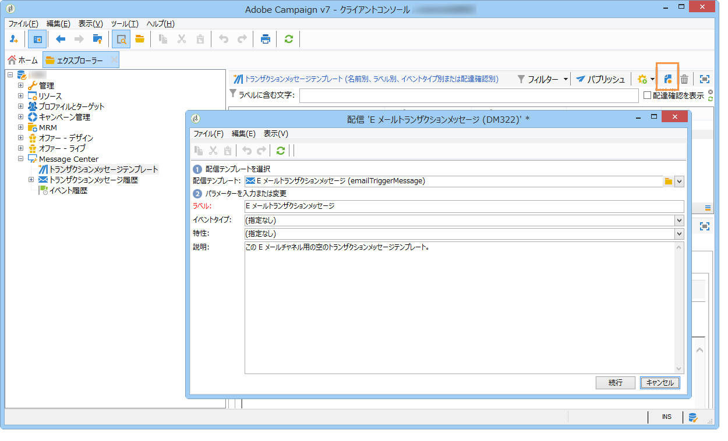Click the copy icon in main toolbar
The image size is (728, 441).
(x=164, y=40)
